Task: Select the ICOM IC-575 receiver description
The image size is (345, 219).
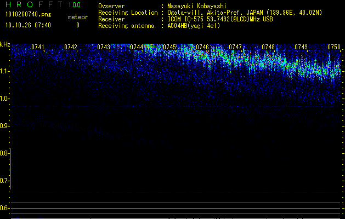Action: pyautogui.click(x=220, y=19)
